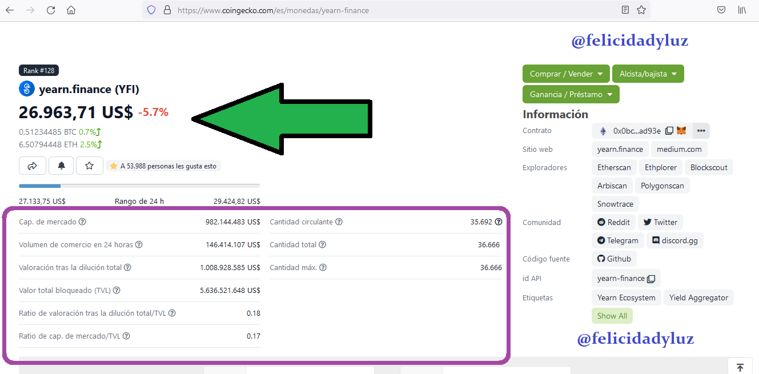
Task: Open the Arbiscan explorer
Action: pos(612,186)
